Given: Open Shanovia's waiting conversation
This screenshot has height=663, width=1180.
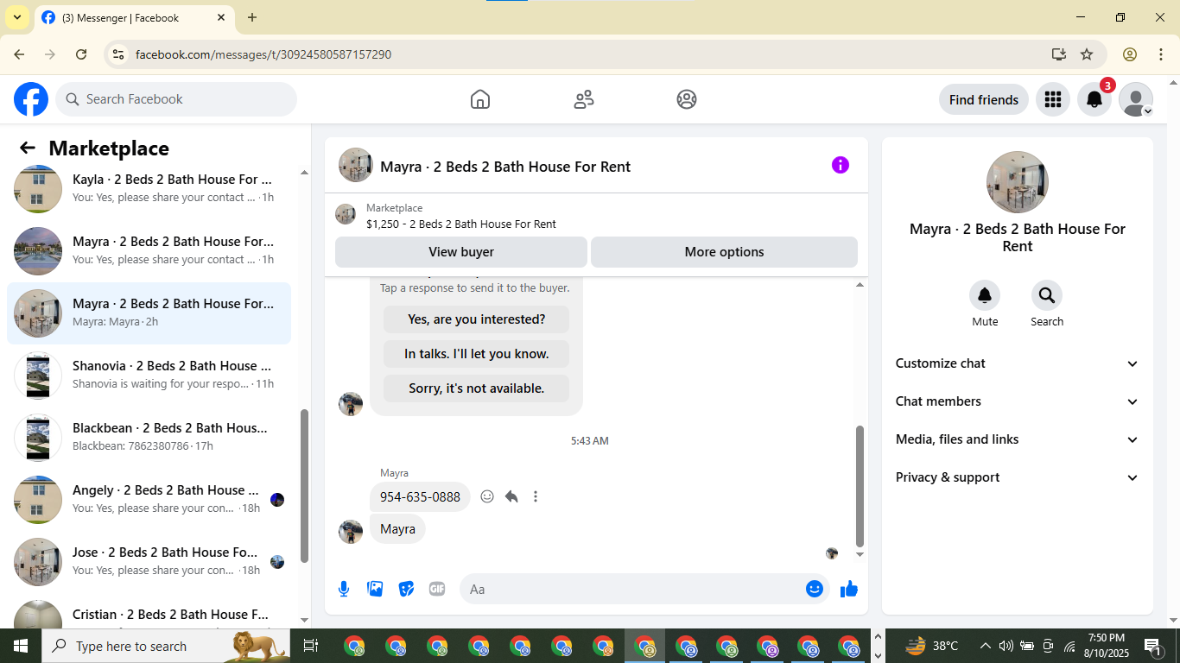Looking at the screenshot, I should (149, 375).
